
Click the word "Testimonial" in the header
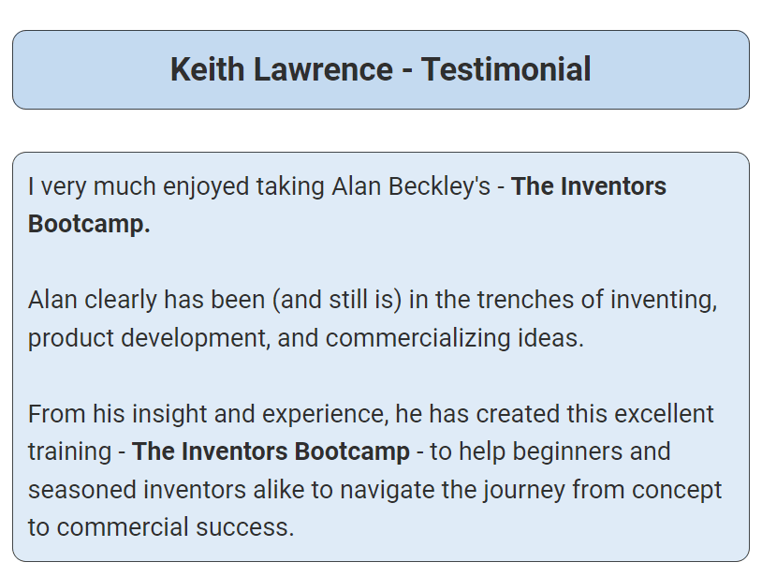506,69
